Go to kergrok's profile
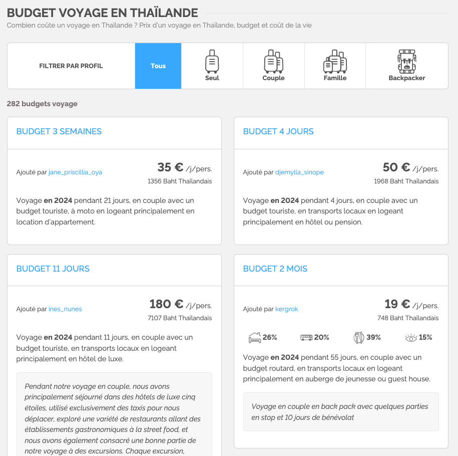 click(x=286, y=309)
